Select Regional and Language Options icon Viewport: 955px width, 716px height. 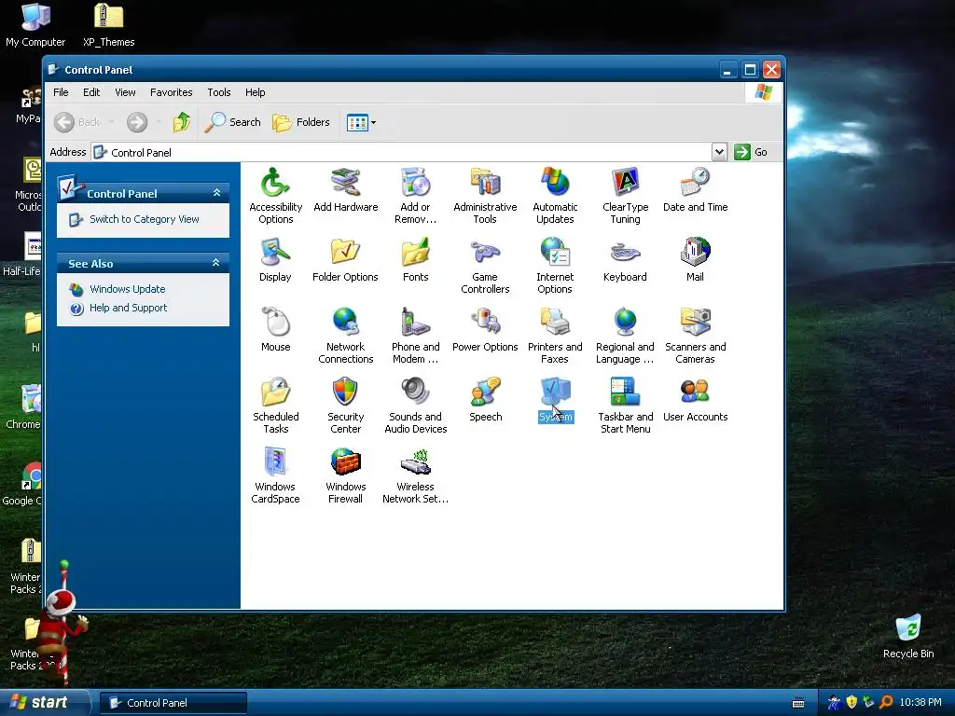(625, 322)
